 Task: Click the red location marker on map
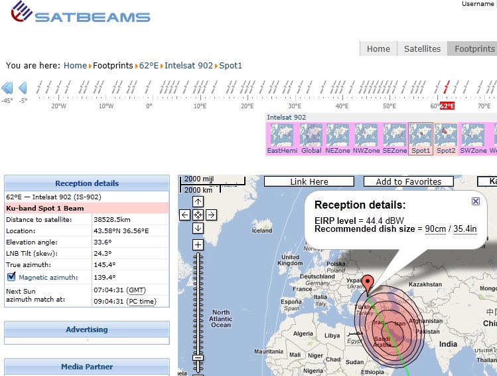pyautogui.click(x=368, y=284)
